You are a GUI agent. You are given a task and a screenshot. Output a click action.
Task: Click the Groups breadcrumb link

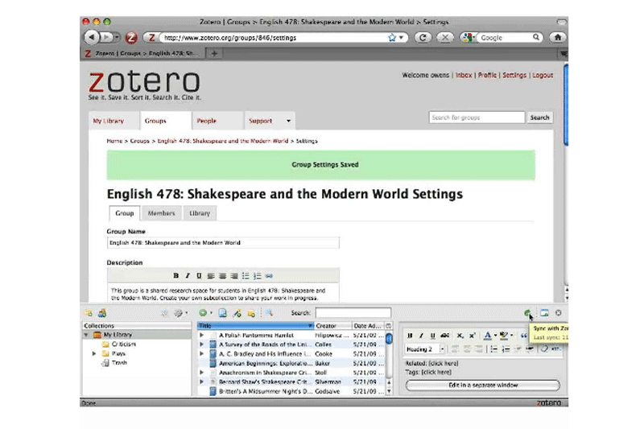pyautogui.click(x=139, y=141)
